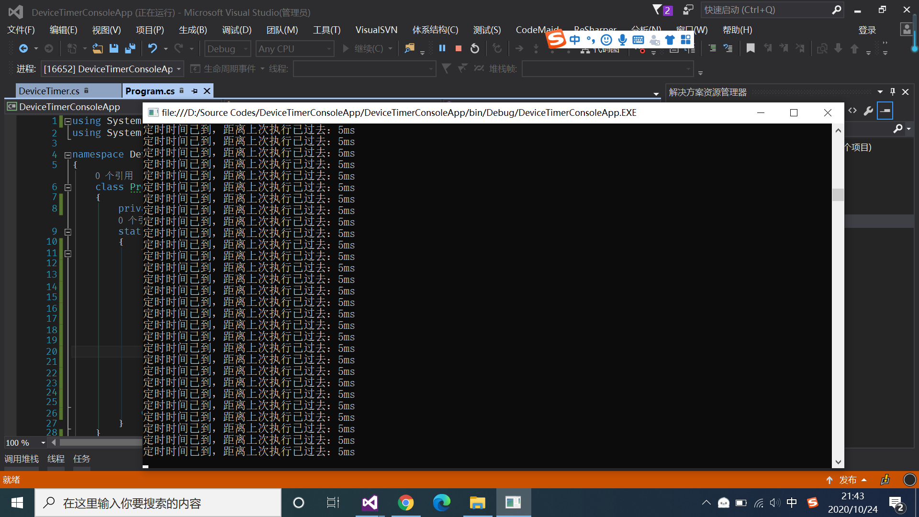Collapse the namespace block at line 4
919x517 pixels.
pyautogui.click(x=68, y=155)
